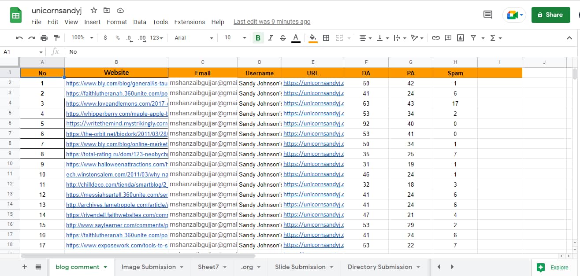Print the spreadsheet
This screenshot has height=276, width=580.
pyautogui.click(x=44, y=38)
